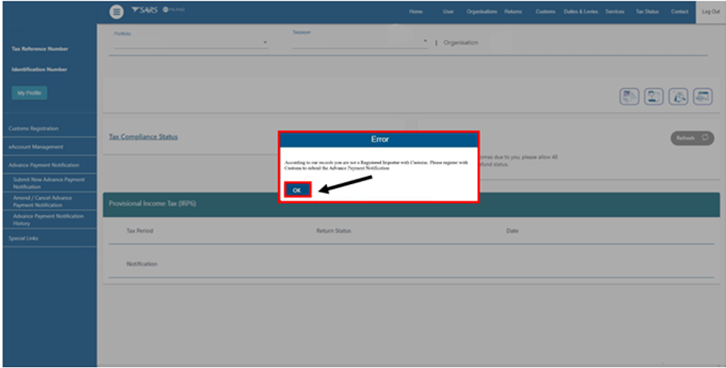The width and height of the screenshot is (726, 368).
Task: Click the Refresh button
Action: pyautogui.click(x=692, y=138)
